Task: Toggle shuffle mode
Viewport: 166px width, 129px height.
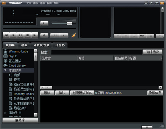Action: [x=55, y=35]
